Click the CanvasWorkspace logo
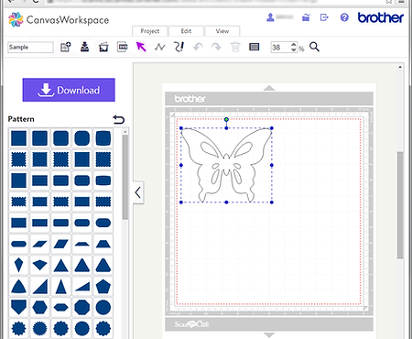Viewport: 412px width, 339px height. [x=59, y=20]
